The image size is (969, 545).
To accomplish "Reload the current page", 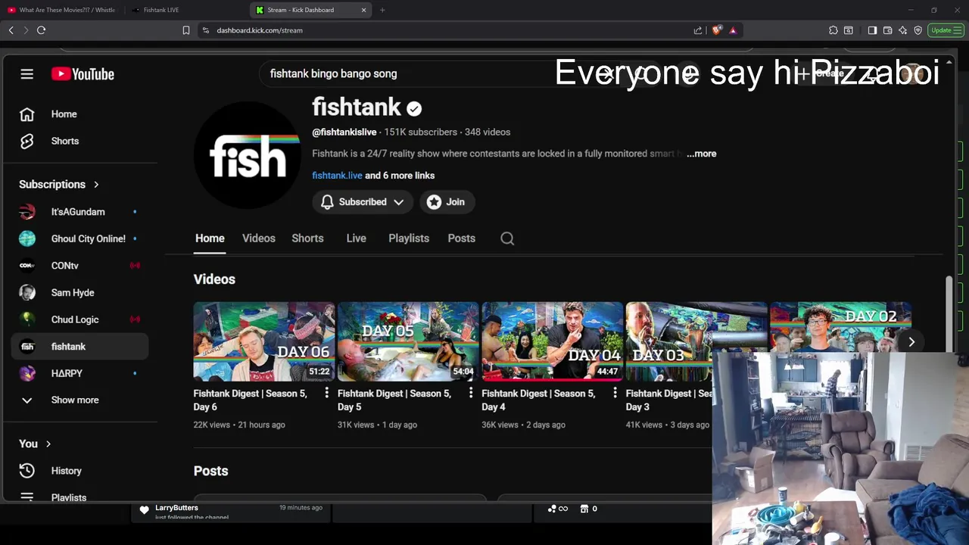I will [x=42, y=30].
